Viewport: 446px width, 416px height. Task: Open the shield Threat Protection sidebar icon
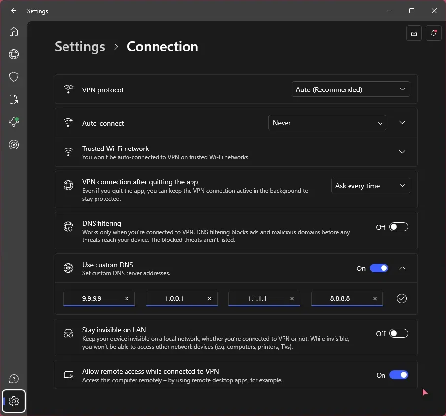14,77
